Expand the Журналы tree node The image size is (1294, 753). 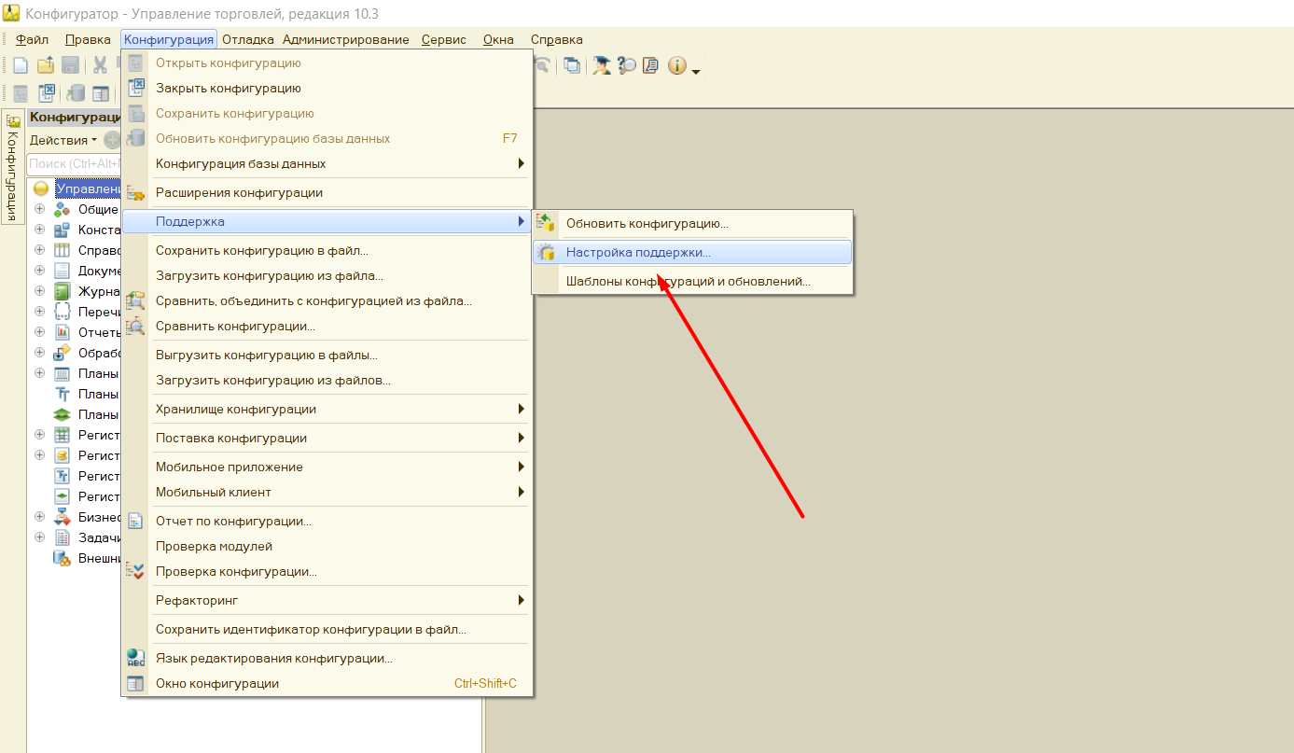click(39, 291)
